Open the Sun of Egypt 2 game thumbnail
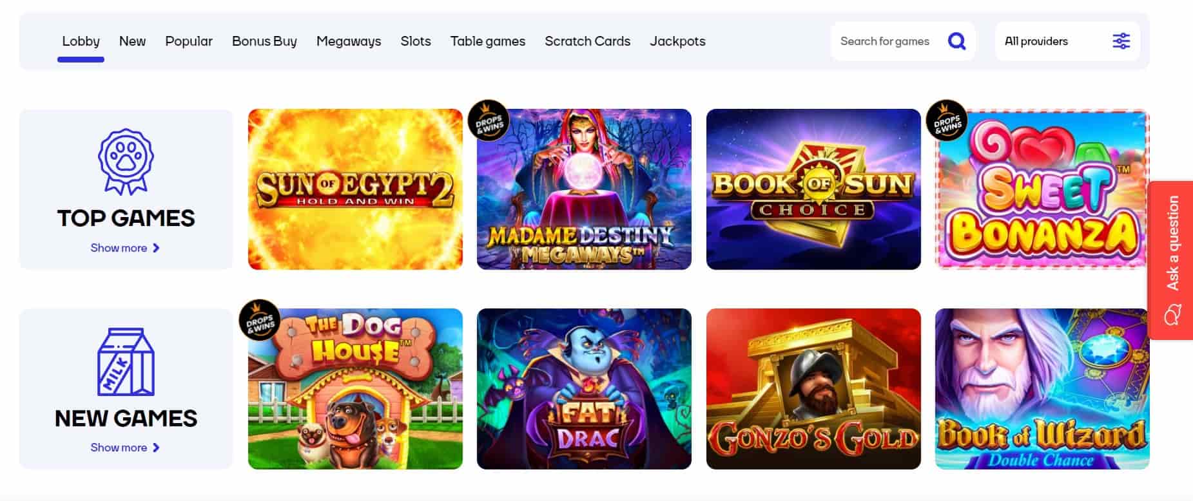Image resolution: width=1193 pixels, height=501 pixels. (355, 189)
